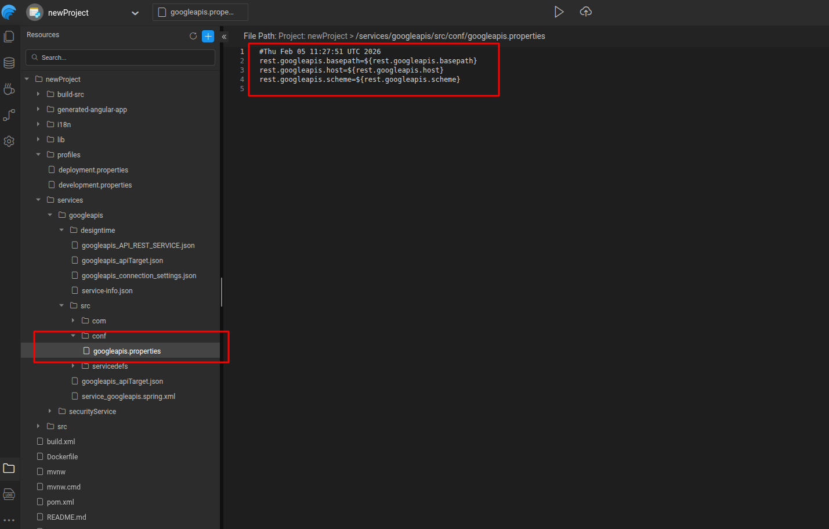829x529 pixels.
Task: Click the Run preview play icon
Action: [559, 12]
